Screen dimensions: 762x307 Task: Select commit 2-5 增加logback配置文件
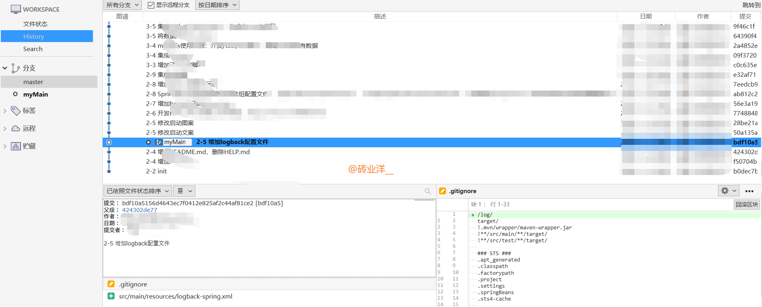point(232,142)
